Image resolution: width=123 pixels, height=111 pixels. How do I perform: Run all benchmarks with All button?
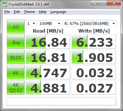(x=16, y=26)
